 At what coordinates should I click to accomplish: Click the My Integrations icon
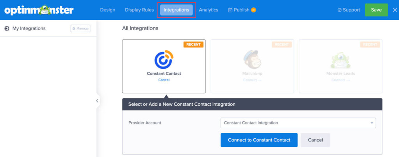pyautogui.click(x=7, y=28)
